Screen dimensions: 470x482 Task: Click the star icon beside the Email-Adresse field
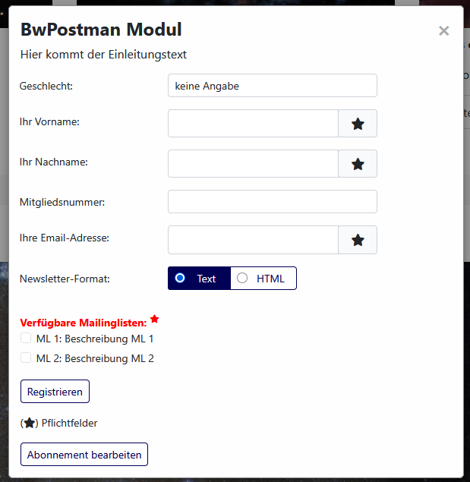pos(358,240)
